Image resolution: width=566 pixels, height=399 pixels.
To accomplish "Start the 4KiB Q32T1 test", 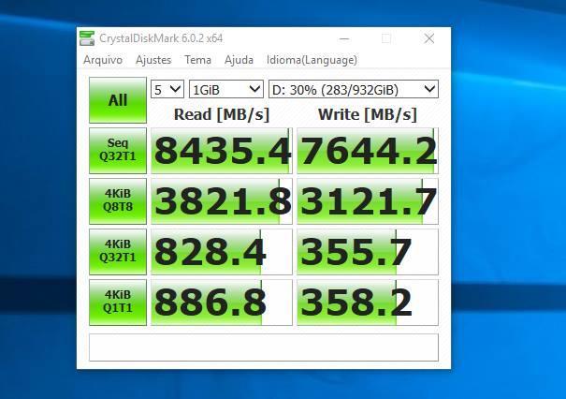I will [118, 252].
